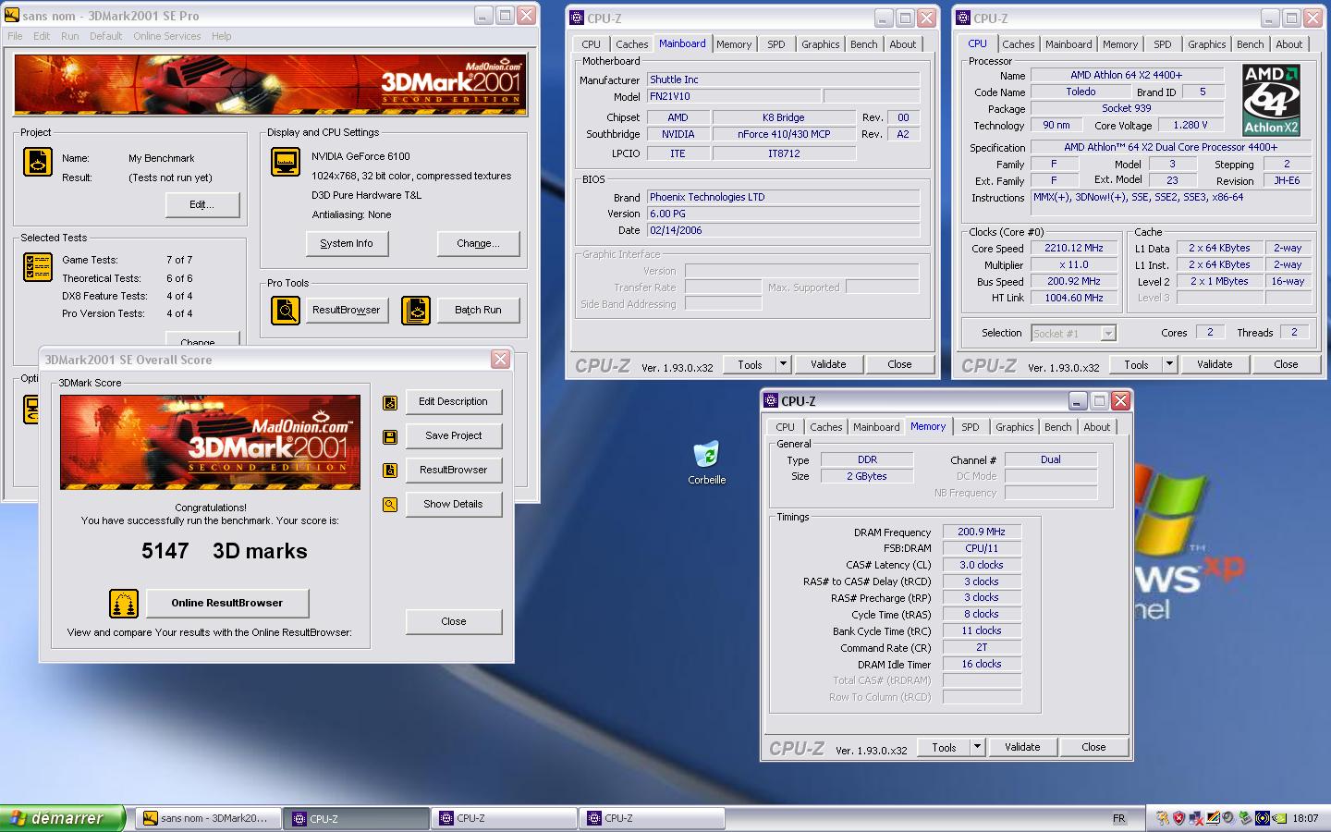The height and width of the screenshot is (832, 1331).
Task: Open the Help menu in 3DMark2001
Action: pyautogui.click(x=222, y=36)
